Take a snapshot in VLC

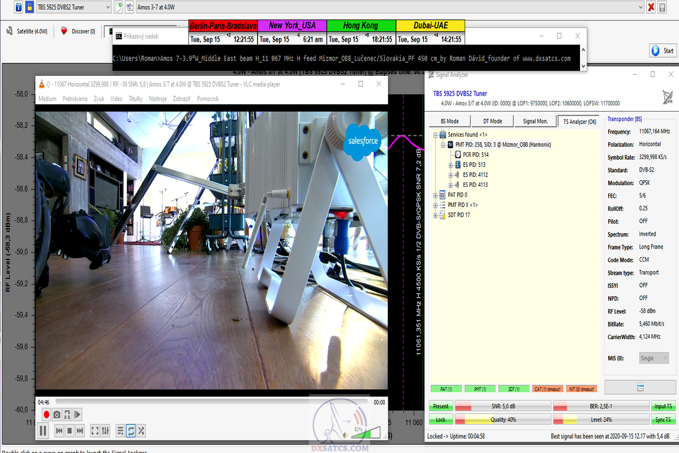pos(57,414)
